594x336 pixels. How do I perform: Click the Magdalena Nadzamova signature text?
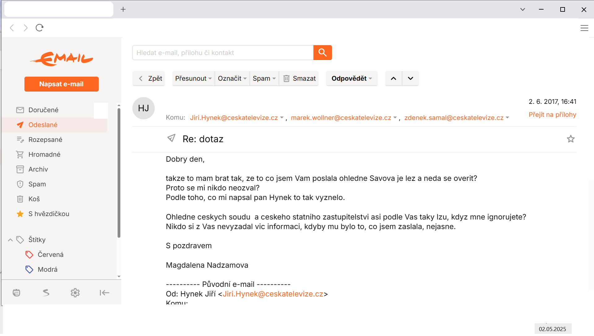click(x=207, y=265)
